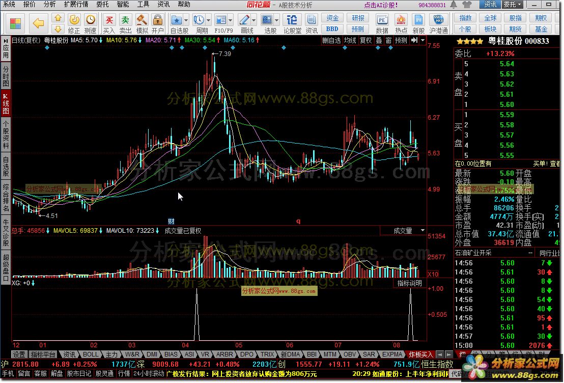564x383 pixels.
Task: Click 石油矿业开采 industry label
Action: click(473, 253)
